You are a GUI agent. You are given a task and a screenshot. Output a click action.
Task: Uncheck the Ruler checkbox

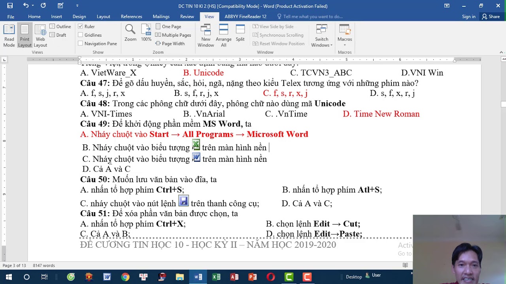80,26
